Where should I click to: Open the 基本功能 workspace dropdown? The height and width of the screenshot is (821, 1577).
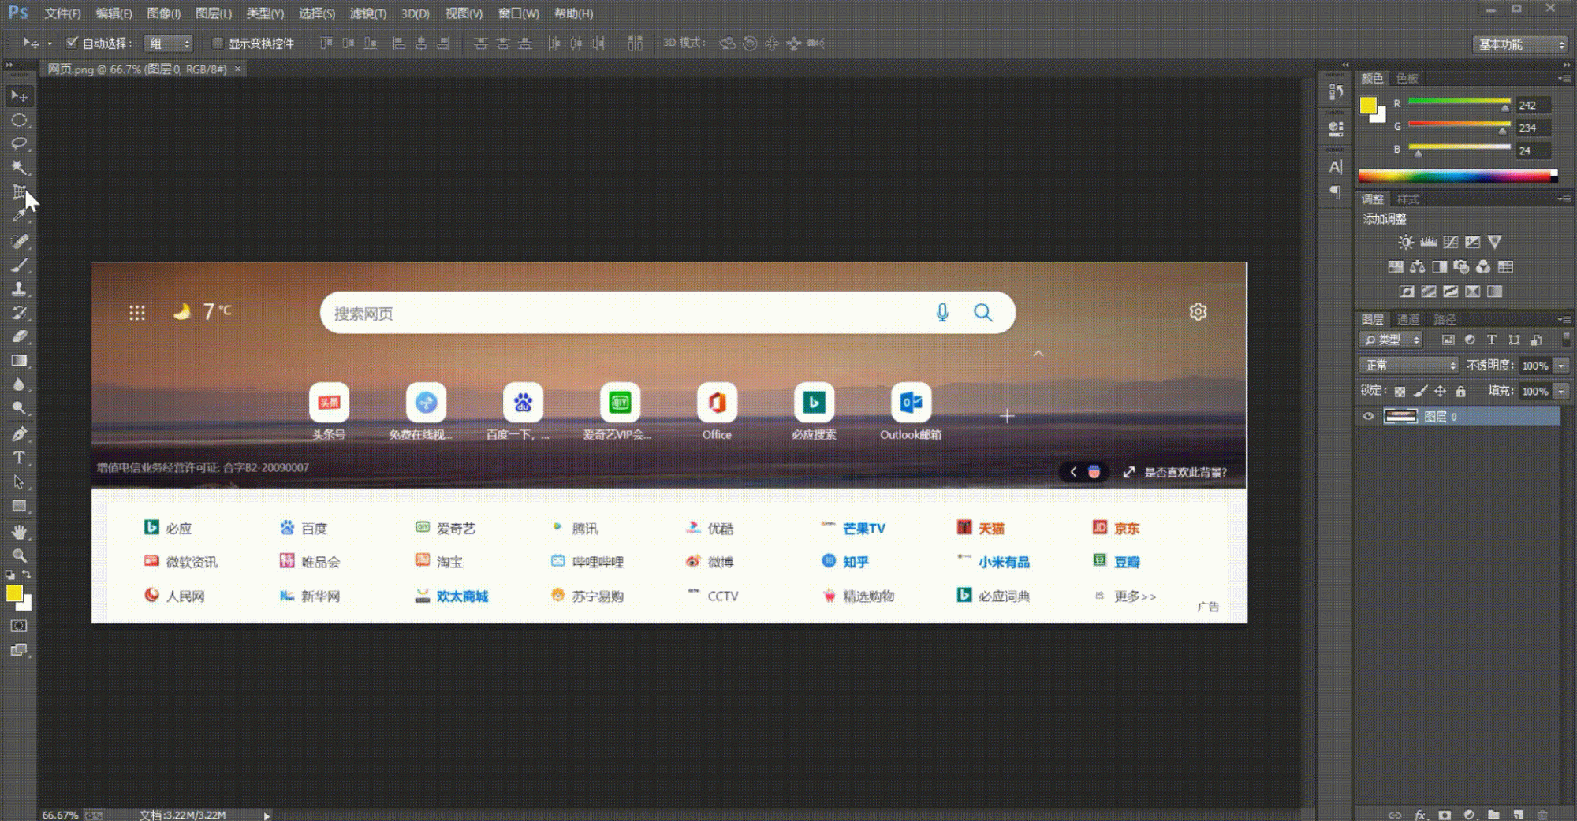pyautogui.click(x=1520, y=44)
